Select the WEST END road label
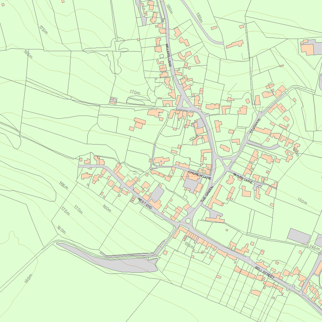 point(145,203)
